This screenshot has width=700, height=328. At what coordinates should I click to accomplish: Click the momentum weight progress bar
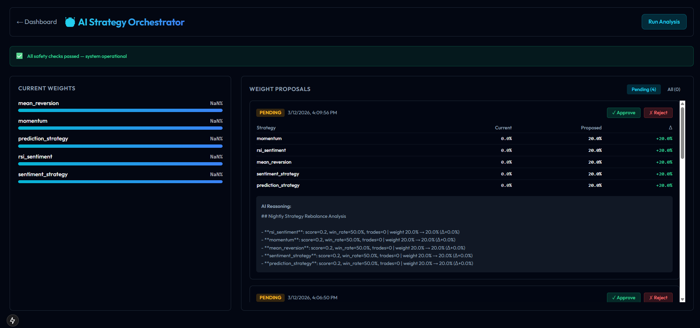(x=120, y=128)
